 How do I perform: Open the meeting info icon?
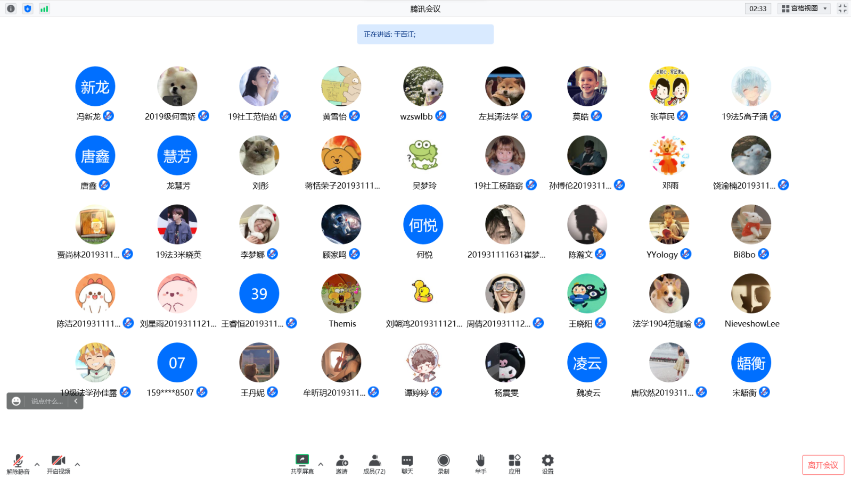[11, 9]
